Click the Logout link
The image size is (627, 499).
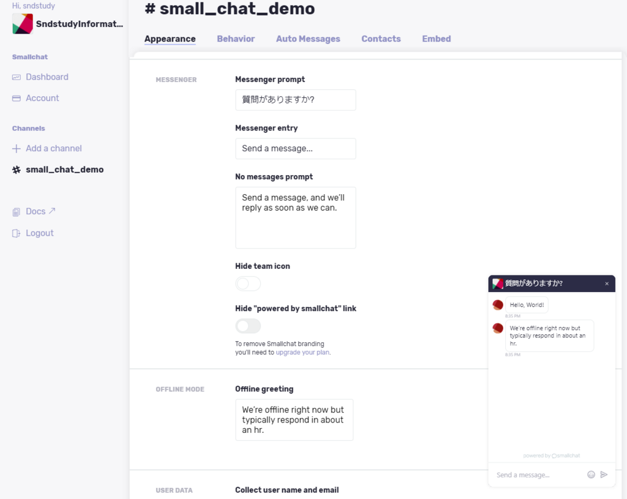pyautogui.click(x=40, y=233)
